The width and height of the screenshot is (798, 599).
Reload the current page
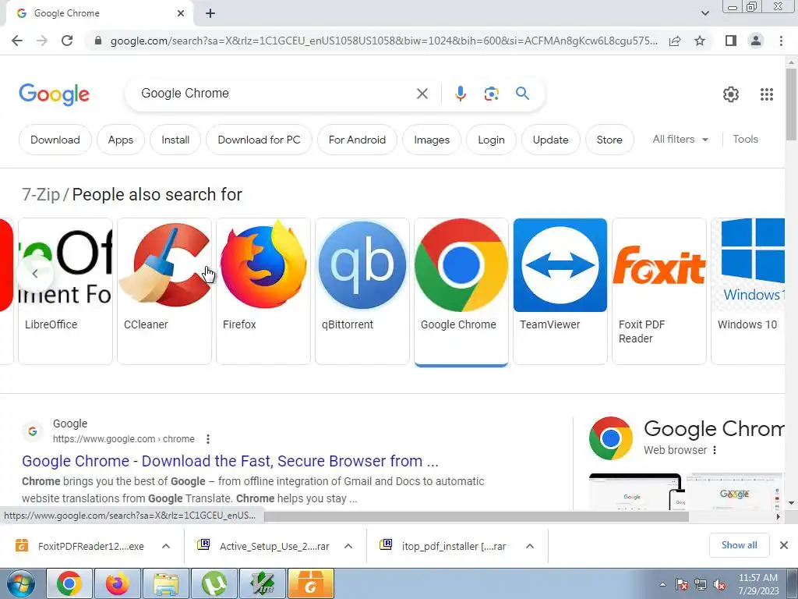pyautogui.click(x=67, y=41)
